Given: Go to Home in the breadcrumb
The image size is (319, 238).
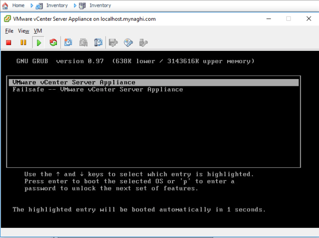Looking at the screenshot, I should pos(18,6).
